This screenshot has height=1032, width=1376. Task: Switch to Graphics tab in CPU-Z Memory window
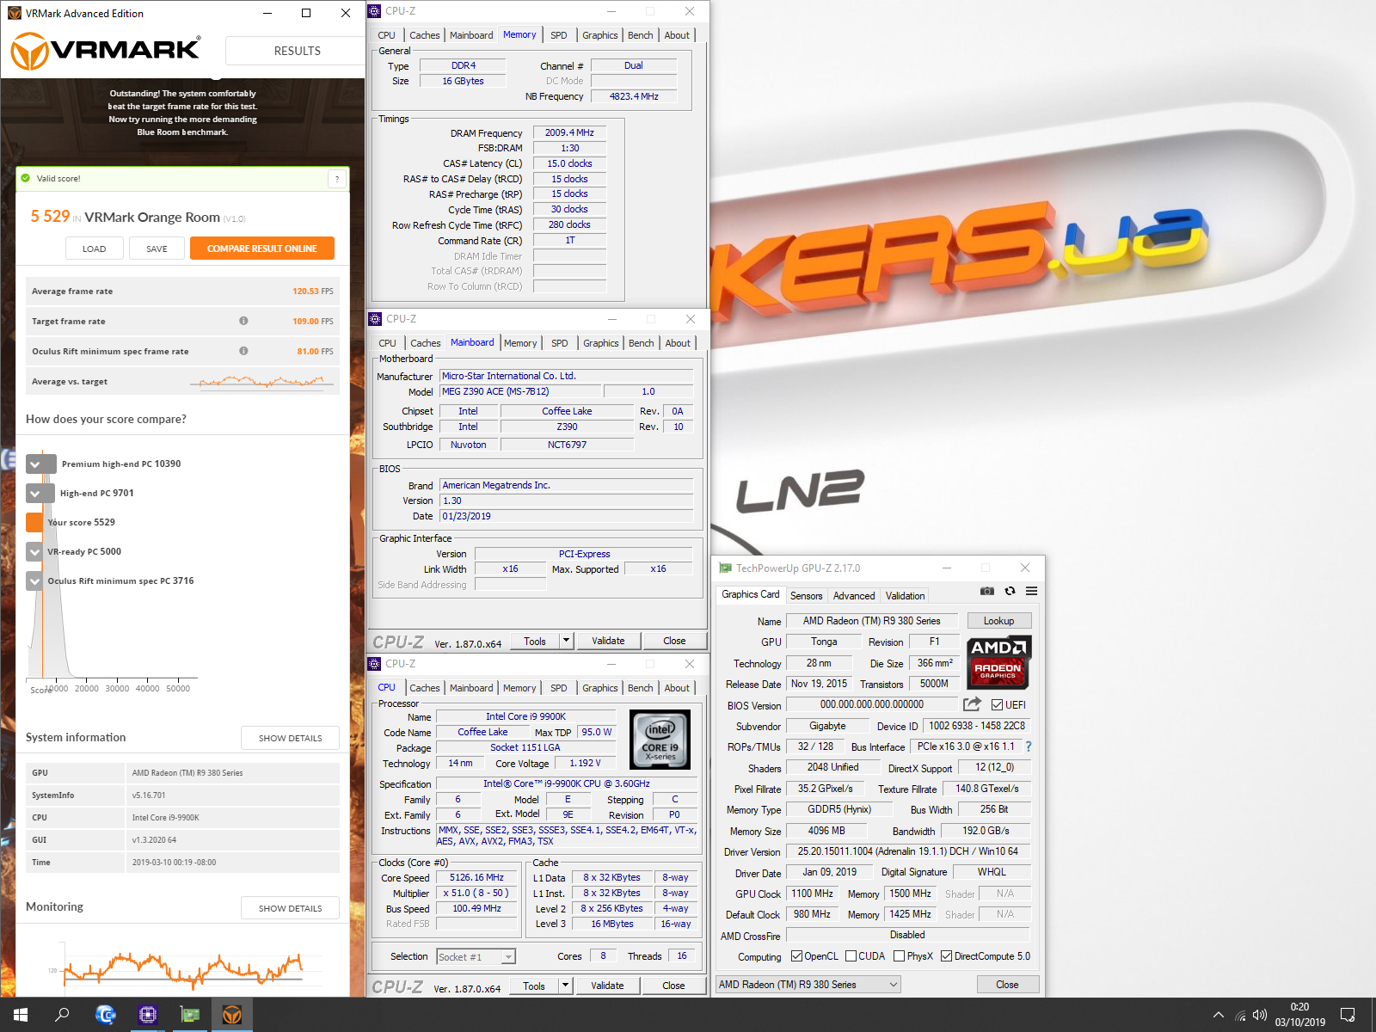click(600, 35)
